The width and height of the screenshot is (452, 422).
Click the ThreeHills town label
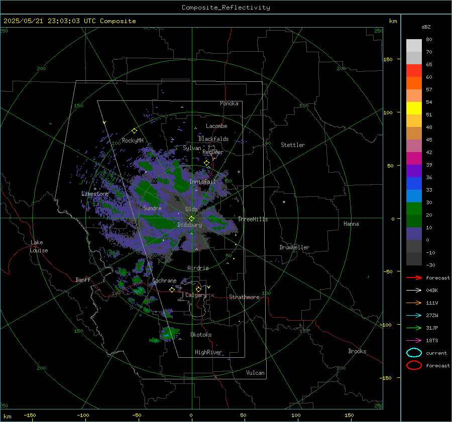[x=253, y=219]
